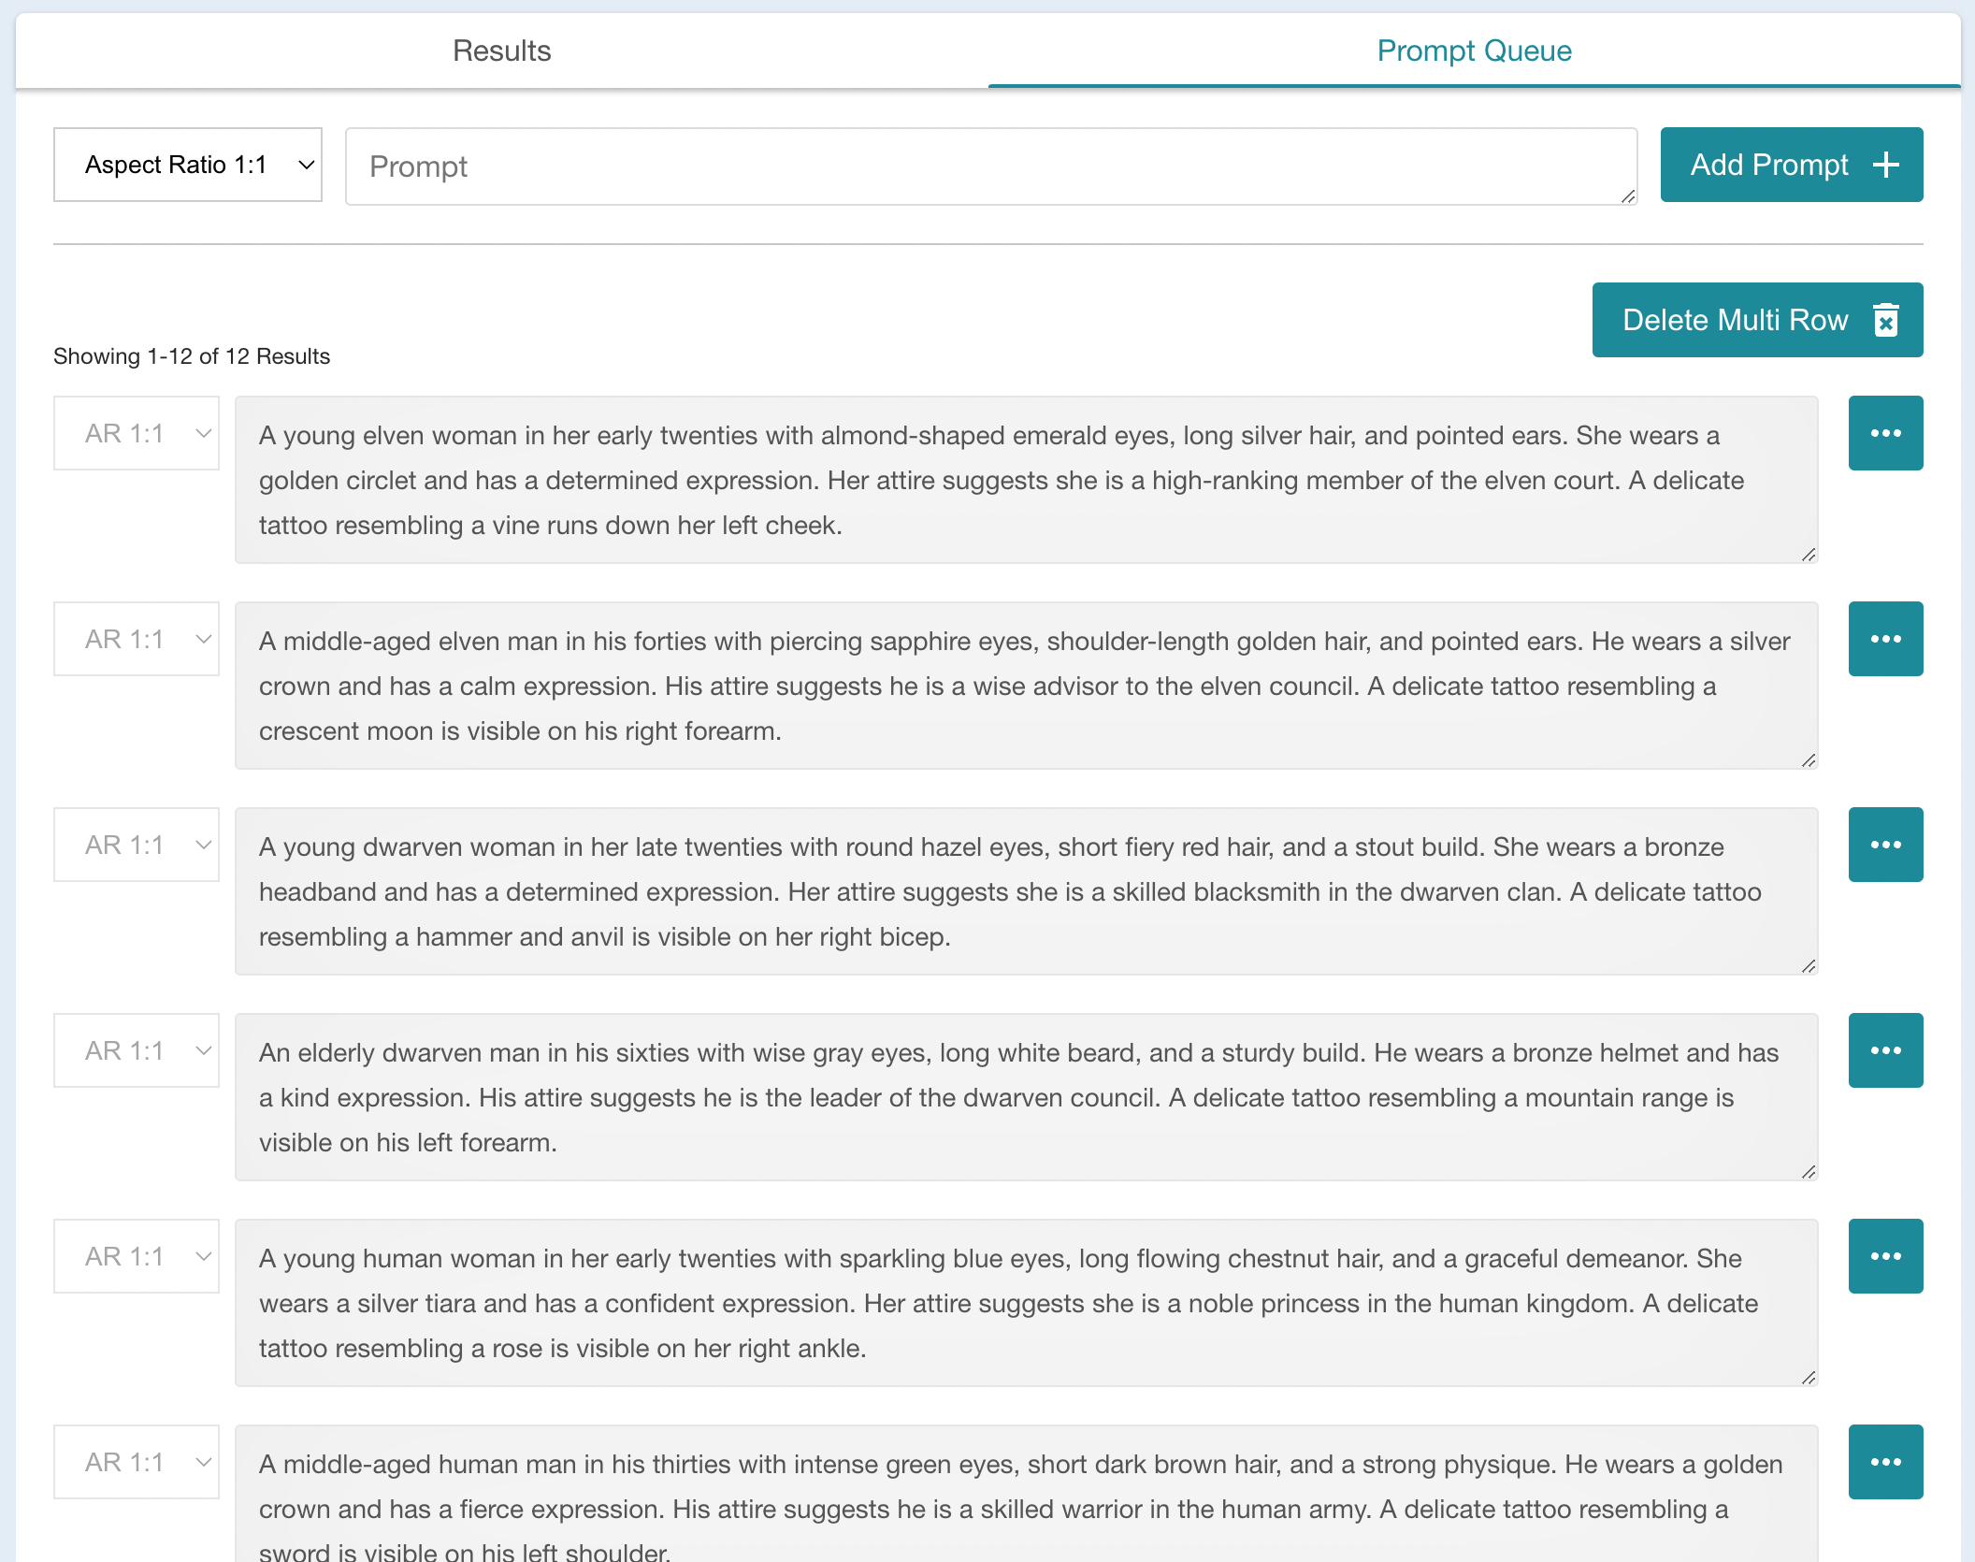
Task: Click resize handle of elven woman prompt box
Action: 1809,555
